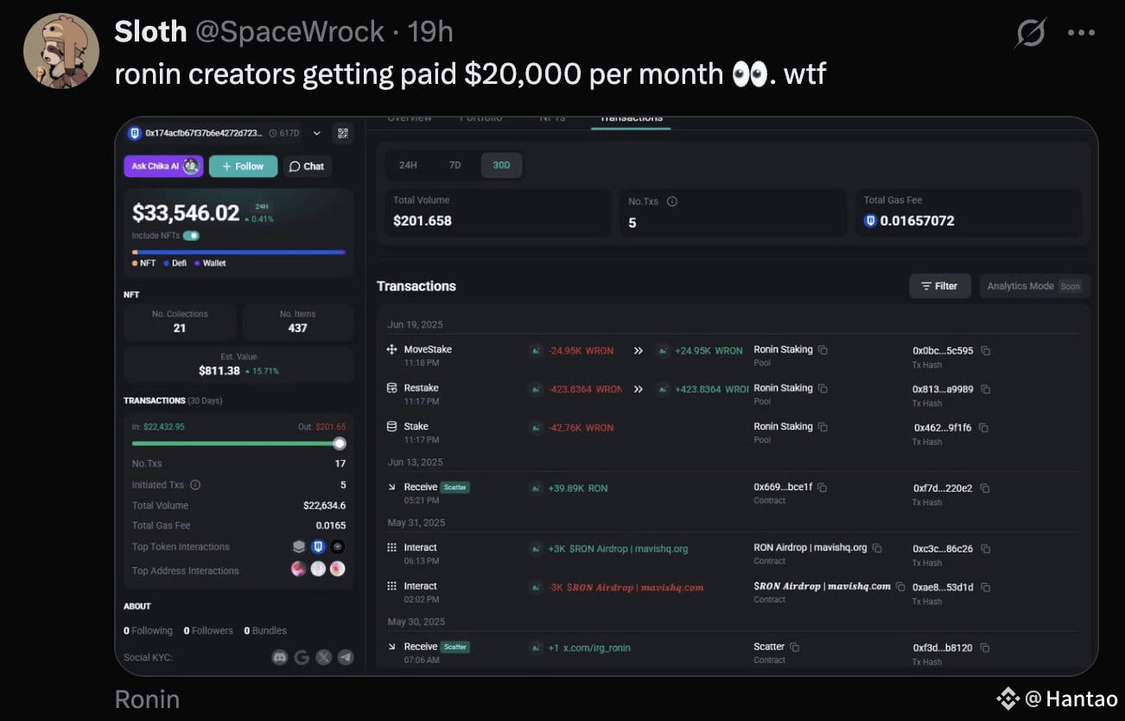The image size is (1125, 721).
Task: Open the 0x669...bce1f contract link
Action: [x=783, y=488]
